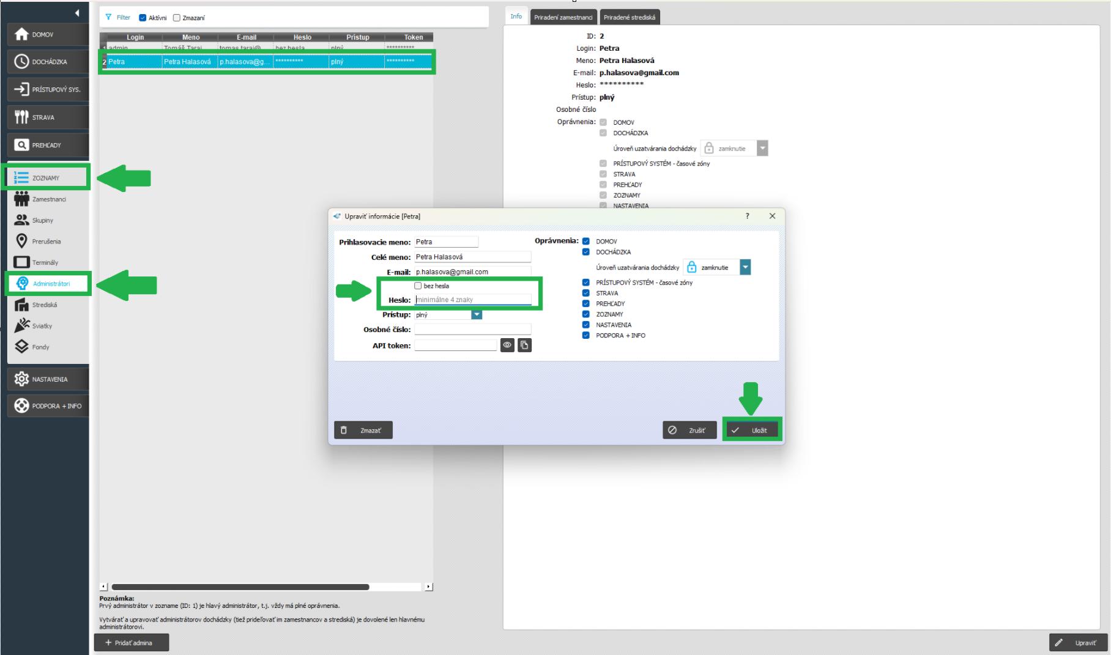Switch to Priradení zamestnanci tab
This screenshot has width=1111, height=655.
[x=563, y=17]
